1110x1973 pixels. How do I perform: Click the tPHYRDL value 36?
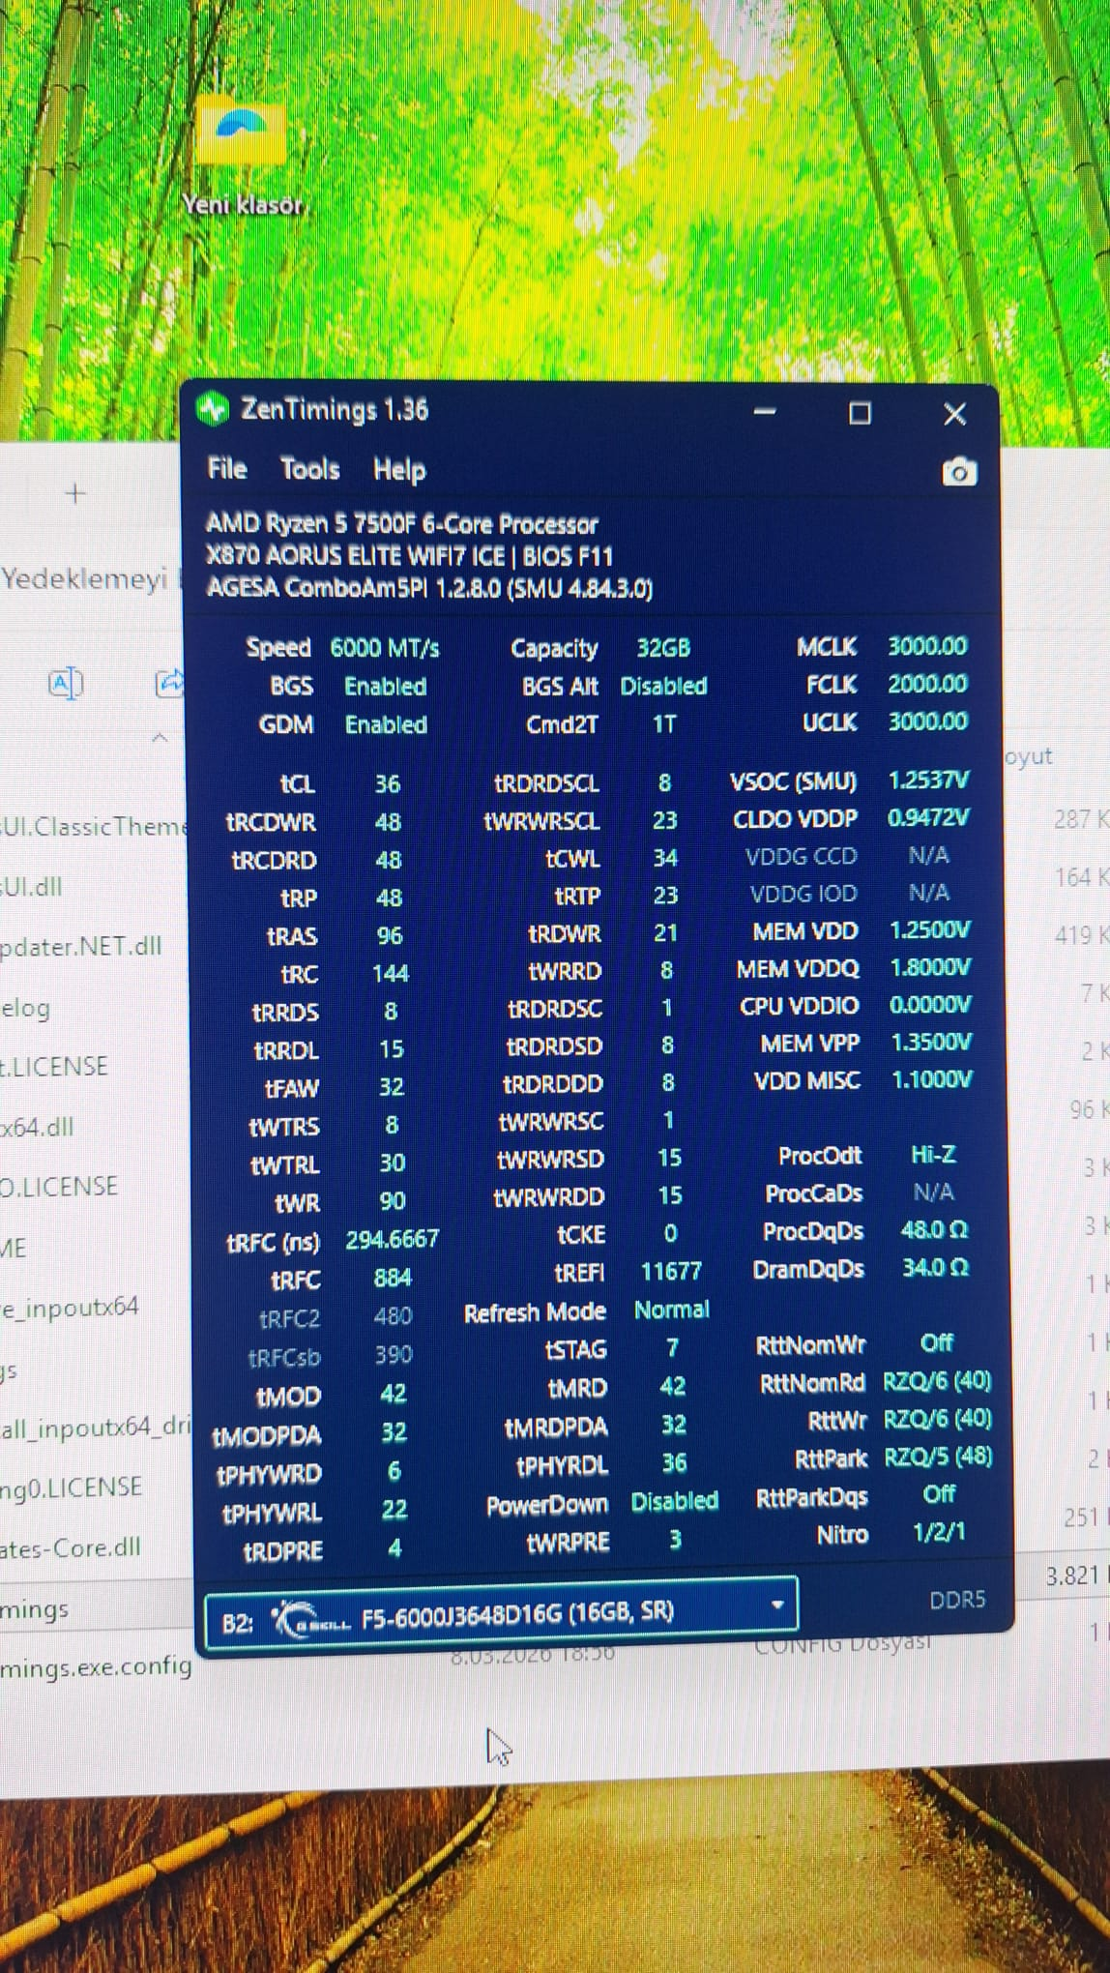pos(674,1463)
